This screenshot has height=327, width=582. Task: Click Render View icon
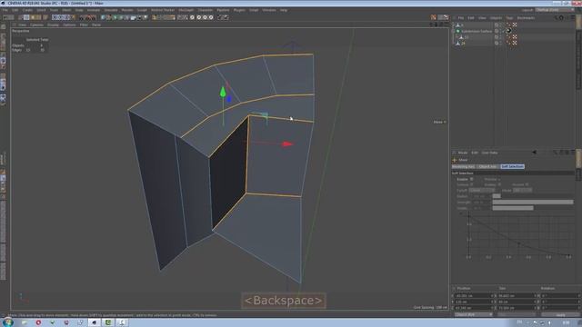83,17
